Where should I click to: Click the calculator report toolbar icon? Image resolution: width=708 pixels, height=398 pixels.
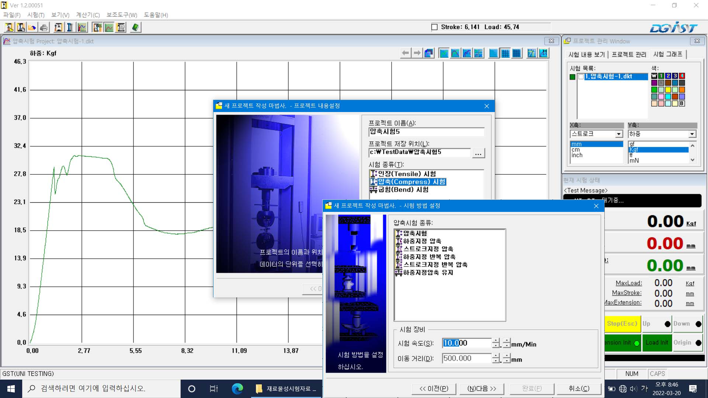121,27
